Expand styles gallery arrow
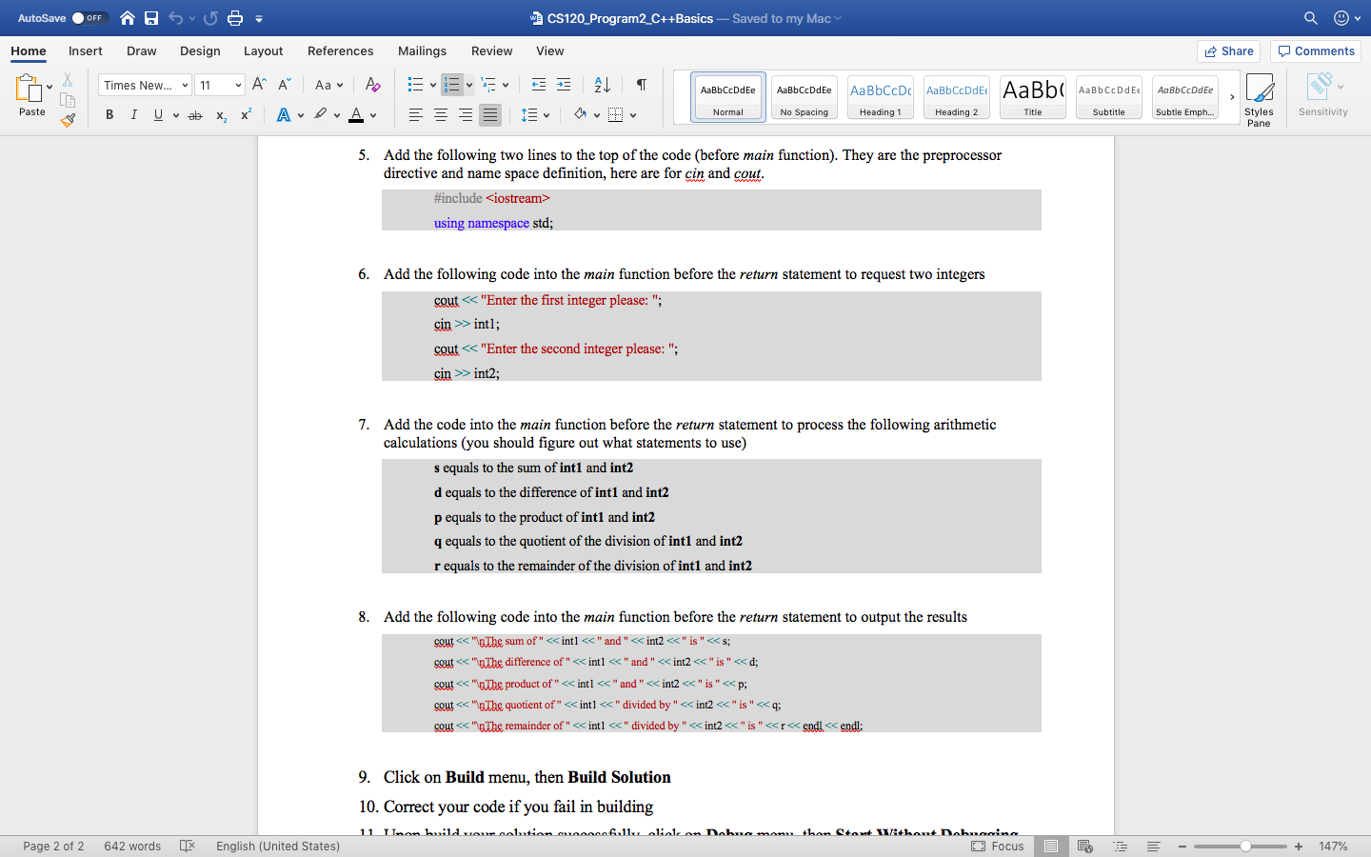This screenshot has width=1371, height=857. [1232, 97]
